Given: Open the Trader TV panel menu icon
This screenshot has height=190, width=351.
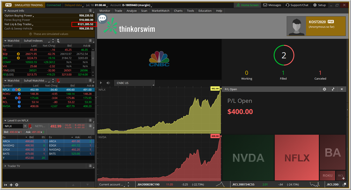Looking at the screenshot, I should [x=90, y=166].
